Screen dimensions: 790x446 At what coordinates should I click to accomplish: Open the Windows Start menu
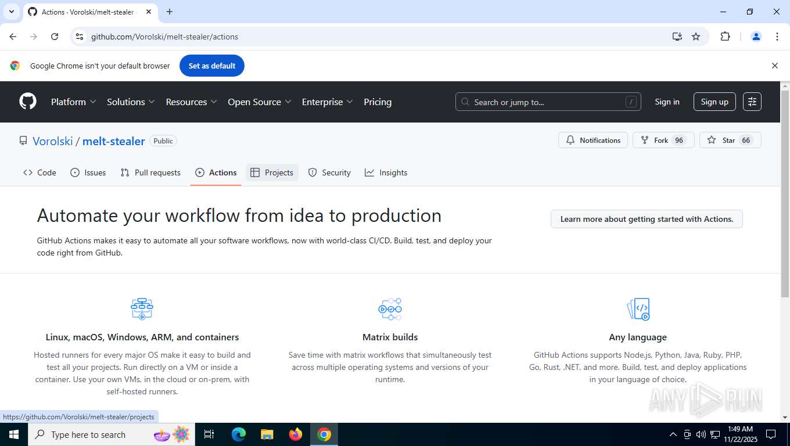14,434
